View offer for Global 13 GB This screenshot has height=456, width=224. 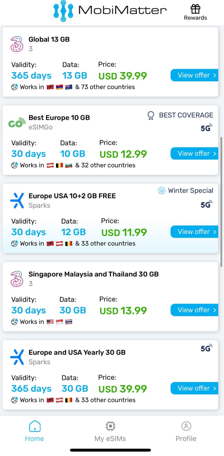[x=194, y=75]
